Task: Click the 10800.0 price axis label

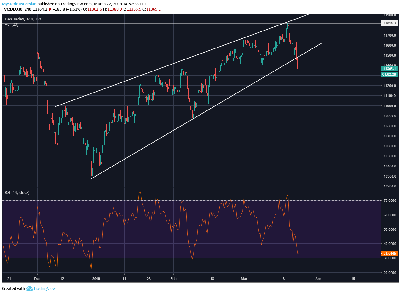Action: 390,126
